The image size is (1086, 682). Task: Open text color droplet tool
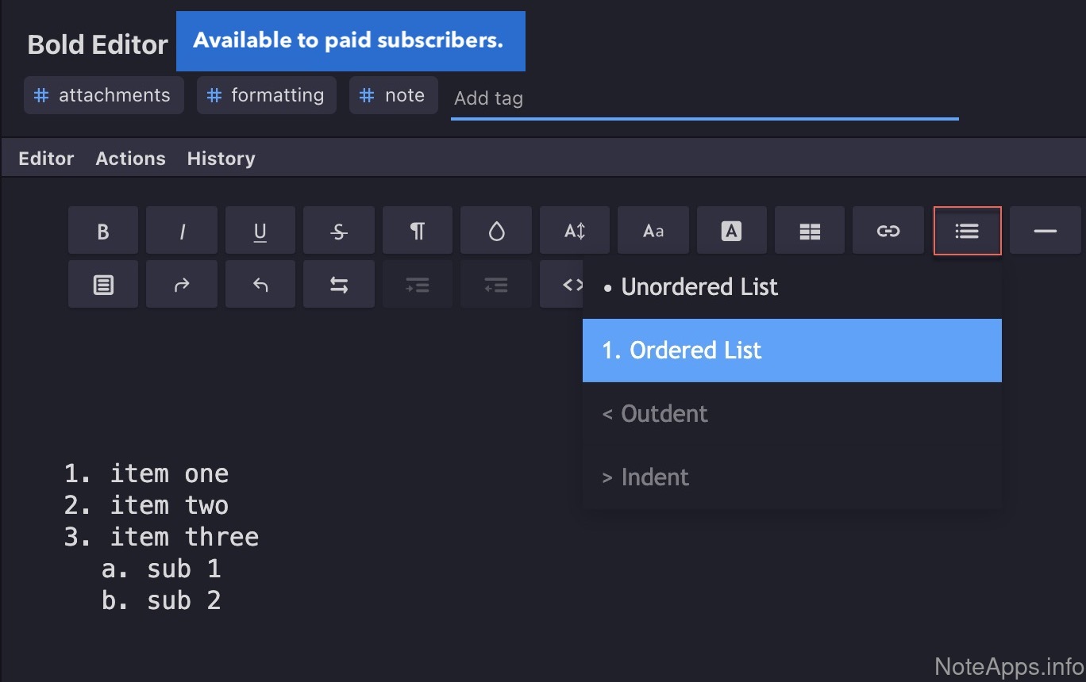(x=496, y=231)
